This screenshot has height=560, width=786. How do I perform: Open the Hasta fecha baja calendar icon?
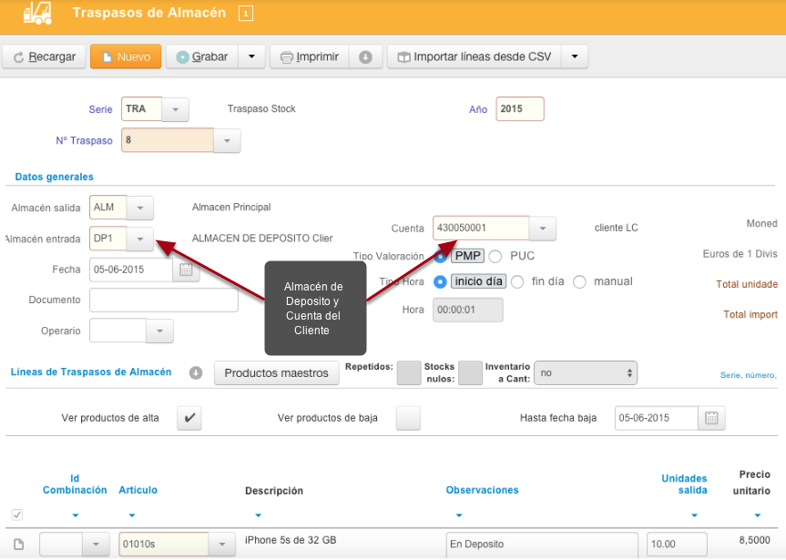(x=711, y=418)
